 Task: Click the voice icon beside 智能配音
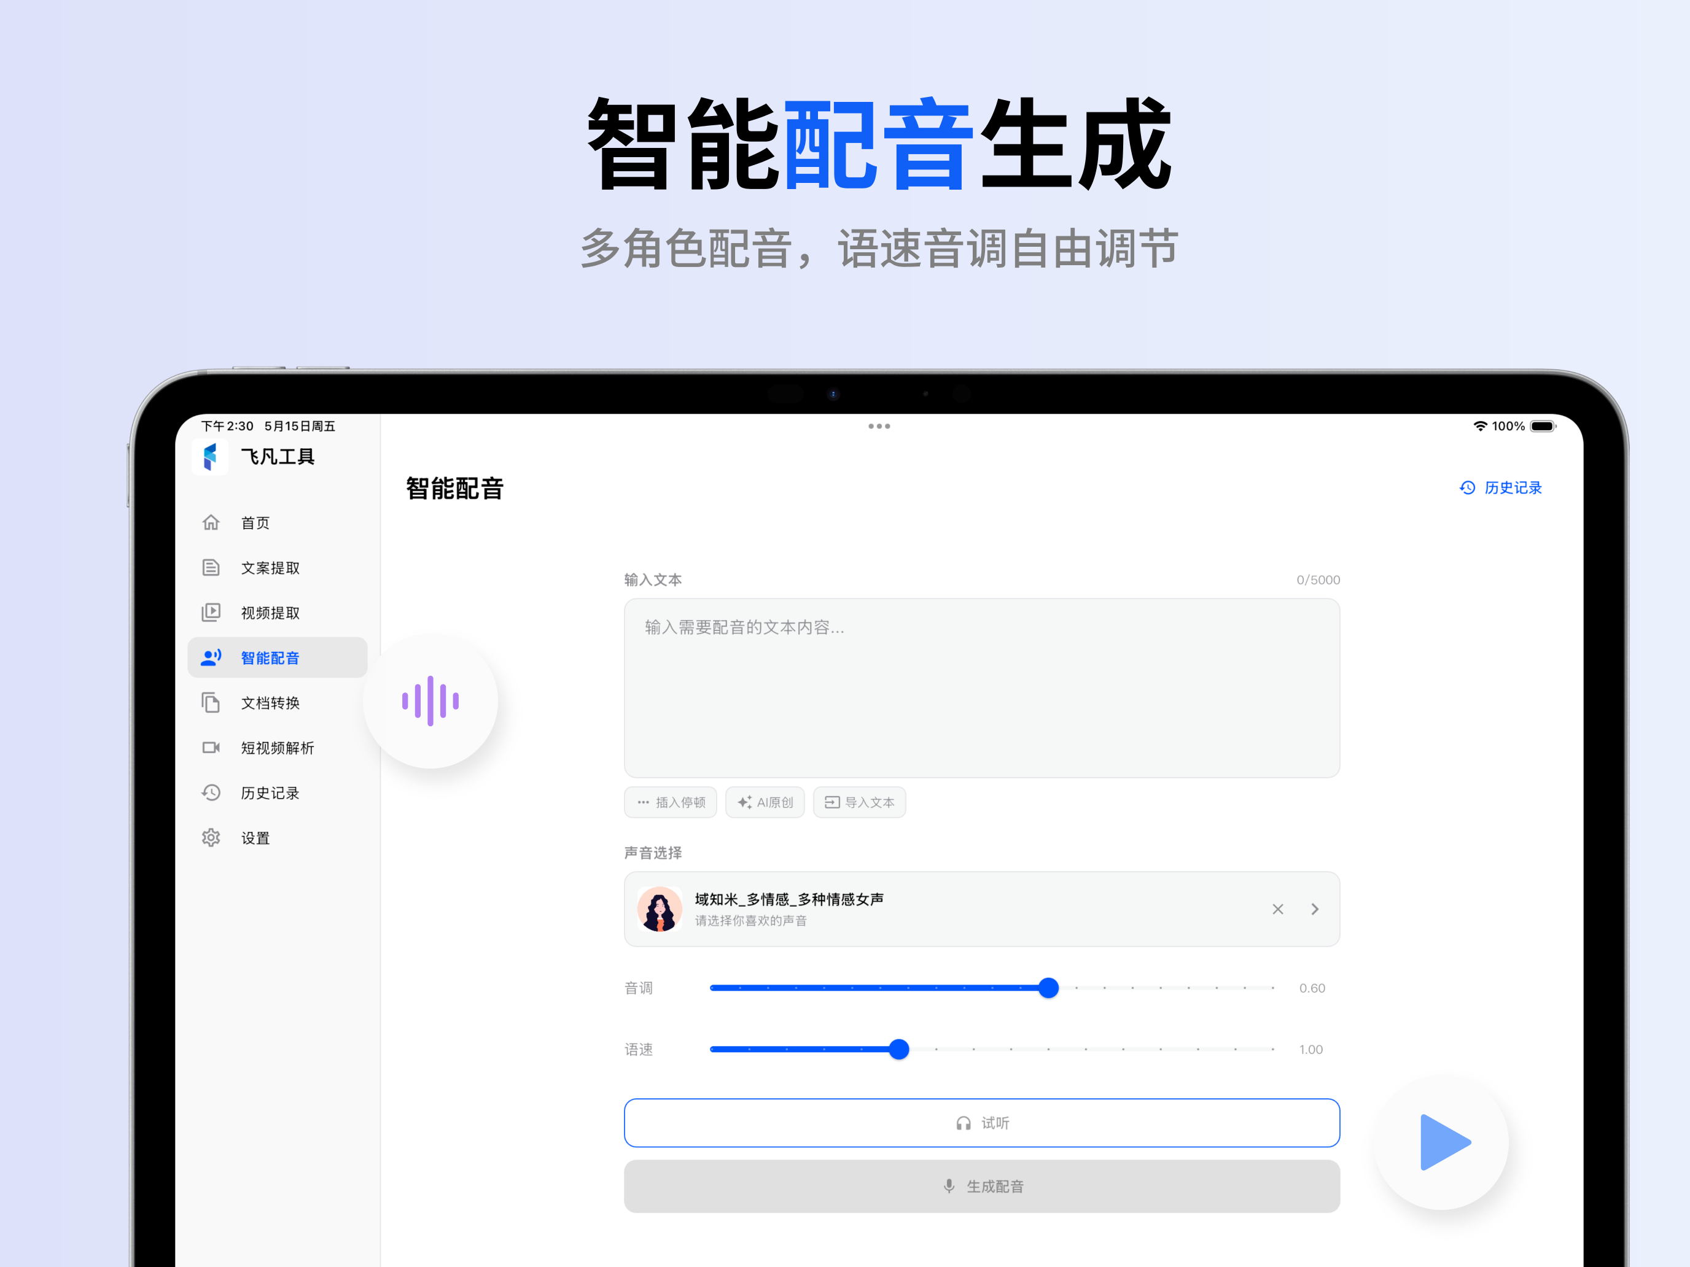tap(211, 657)
